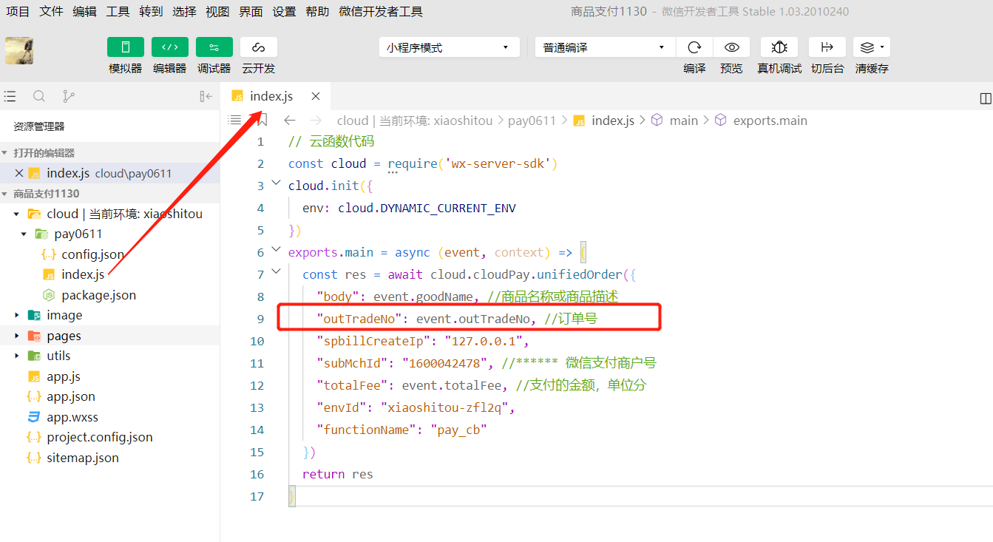This screenshot has height=542, width=993.
Task: Click the navigate back arrow
Action: click(290, 120)
